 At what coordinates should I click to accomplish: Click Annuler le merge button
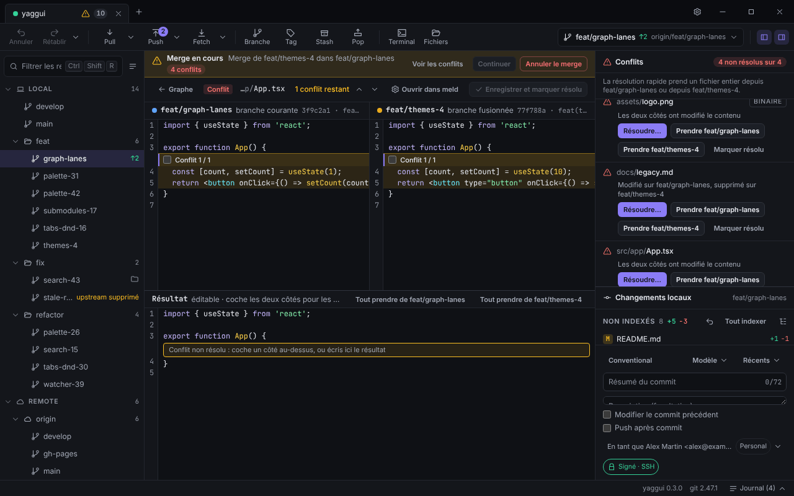[553, 64]
